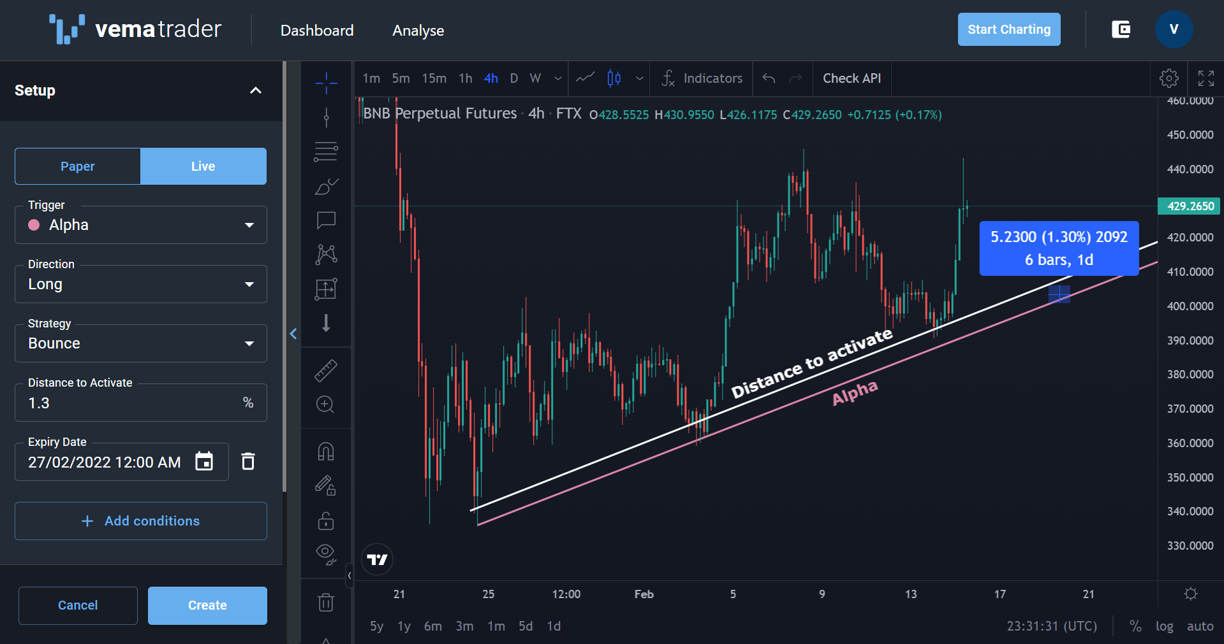
Task: Create the trade setup
Action: point(207,605)
